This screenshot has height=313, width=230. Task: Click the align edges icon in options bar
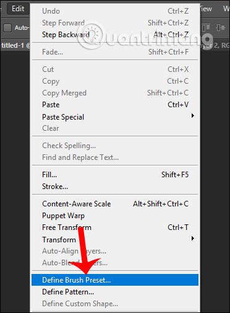[206, 27]
